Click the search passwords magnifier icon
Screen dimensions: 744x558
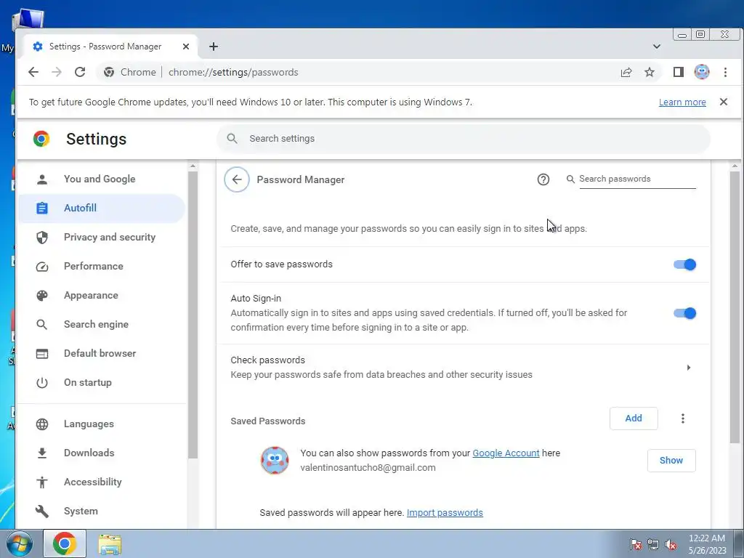[571, 179]
